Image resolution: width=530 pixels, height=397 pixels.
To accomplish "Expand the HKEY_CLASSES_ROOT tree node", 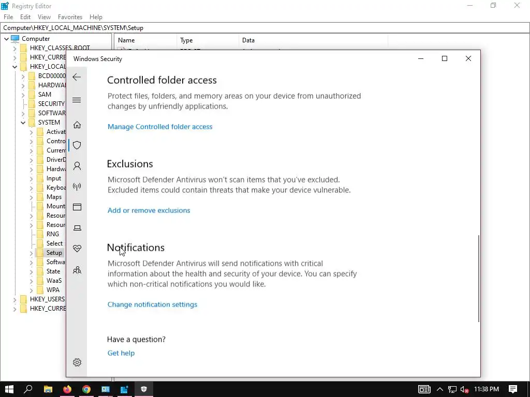I will tap(14, 48).
